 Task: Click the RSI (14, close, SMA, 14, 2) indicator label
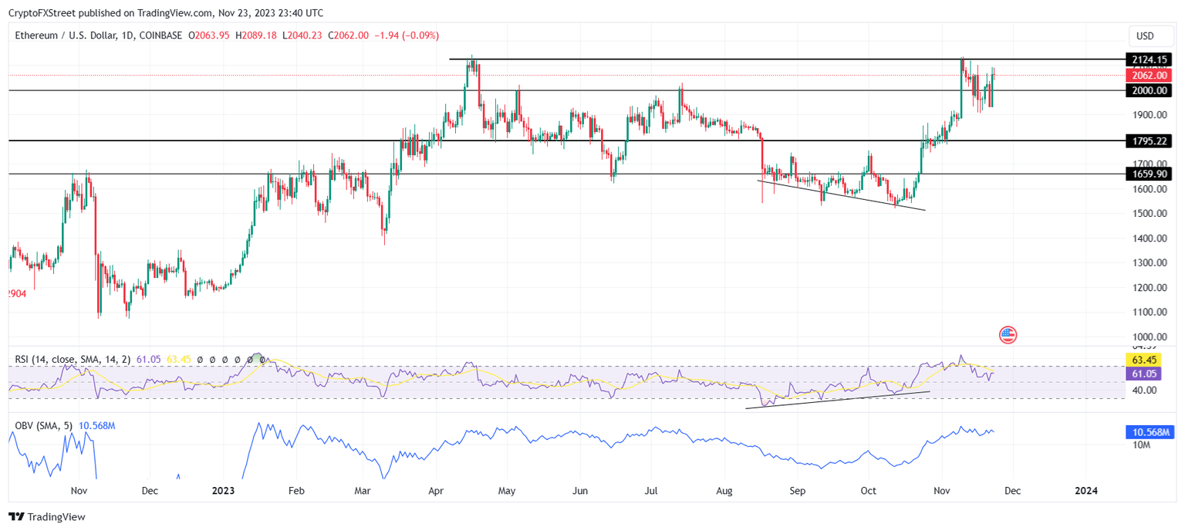click(73, 357)
